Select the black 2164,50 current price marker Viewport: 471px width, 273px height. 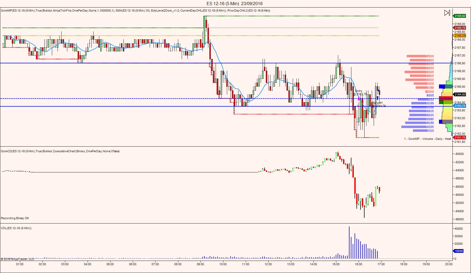[x=459, y=94]
